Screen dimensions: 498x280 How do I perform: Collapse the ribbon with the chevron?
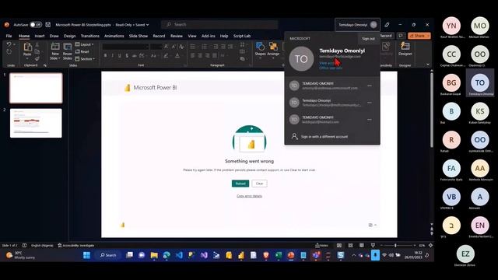click(x=428, y=65)
